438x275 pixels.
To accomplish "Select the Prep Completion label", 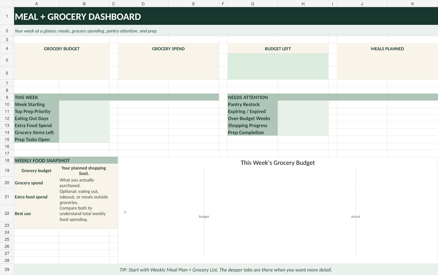I will click(x=253, y=132).
